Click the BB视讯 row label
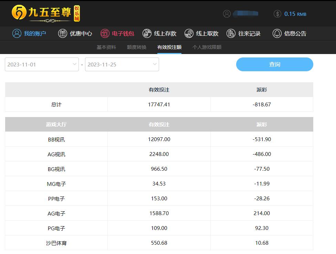The height and width of the screenshot is (254, 336). 56,139
